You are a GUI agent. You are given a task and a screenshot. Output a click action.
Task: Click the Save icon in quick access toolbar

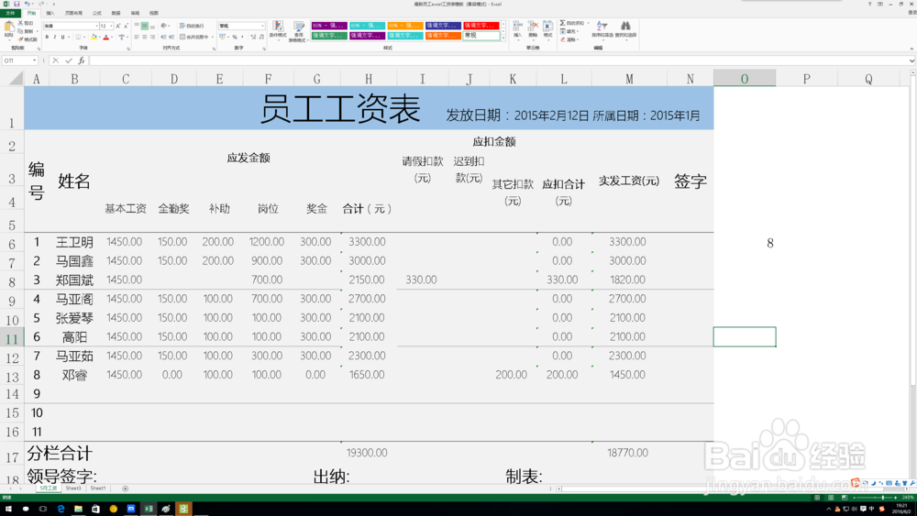tap(17, 4)
